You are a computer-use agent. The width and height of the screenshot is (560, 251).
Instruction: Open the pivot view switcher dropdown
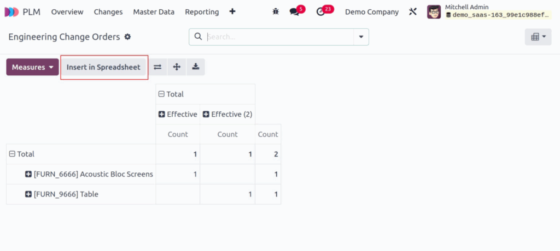point(538,37)
